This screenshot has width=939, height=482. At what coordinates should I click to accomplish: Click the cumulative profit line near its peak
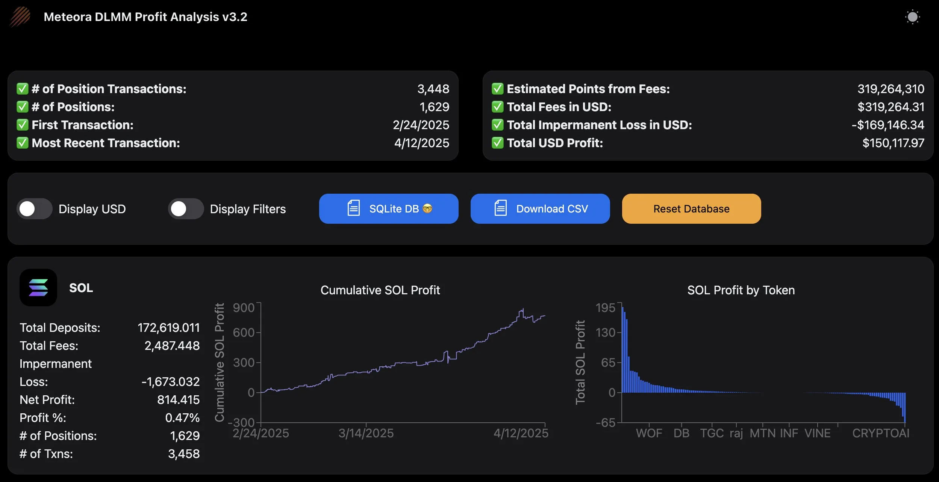pyautogui.click(x=523, y=310)
